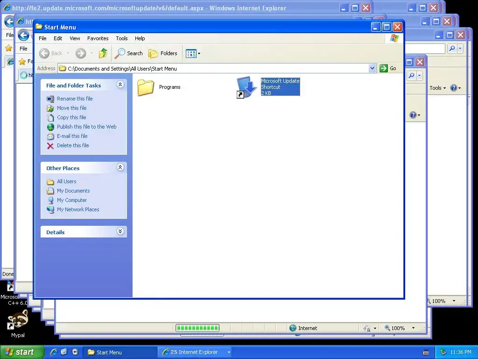
Task: Click the Up folder toolbar icon
Action: coord(103,53)
